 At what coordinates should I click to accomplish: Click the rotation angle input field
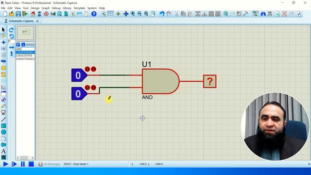(12, 41)
